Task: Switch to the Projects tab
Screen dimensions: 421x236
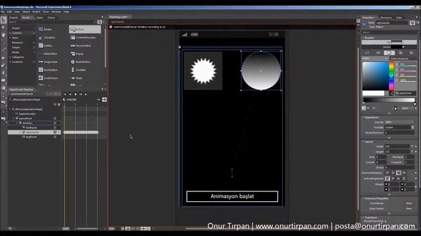Action: click(13, 18)
